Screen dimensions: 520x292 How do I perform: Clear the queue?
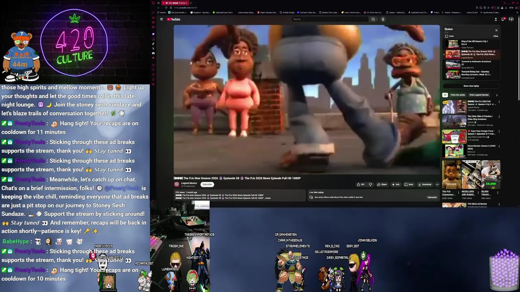point(496,36)
